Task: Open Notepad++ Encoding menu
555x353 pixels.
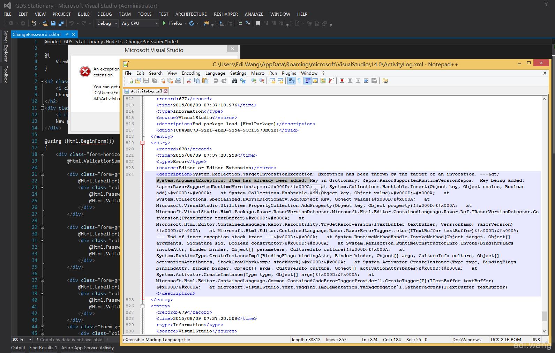Action: pos(191,73)
